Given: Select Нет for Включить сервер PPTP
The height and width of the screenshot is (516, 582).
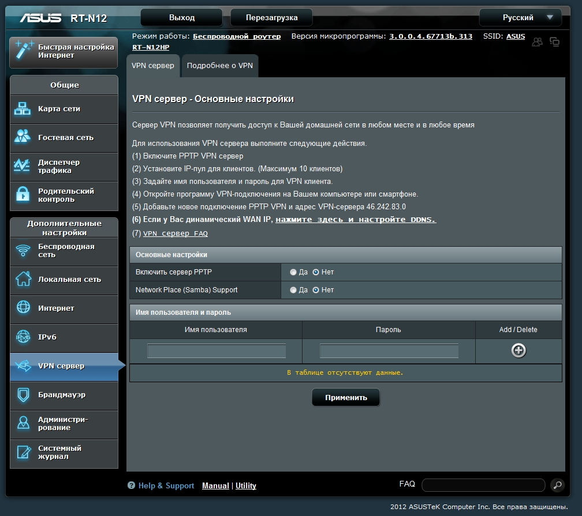Looking at the screenshot, I should (316, 272).
